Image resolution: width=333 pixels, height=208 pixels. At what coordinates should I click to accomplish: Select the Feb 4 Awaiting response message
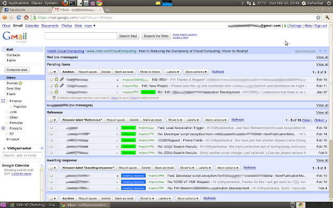point(52,188)
